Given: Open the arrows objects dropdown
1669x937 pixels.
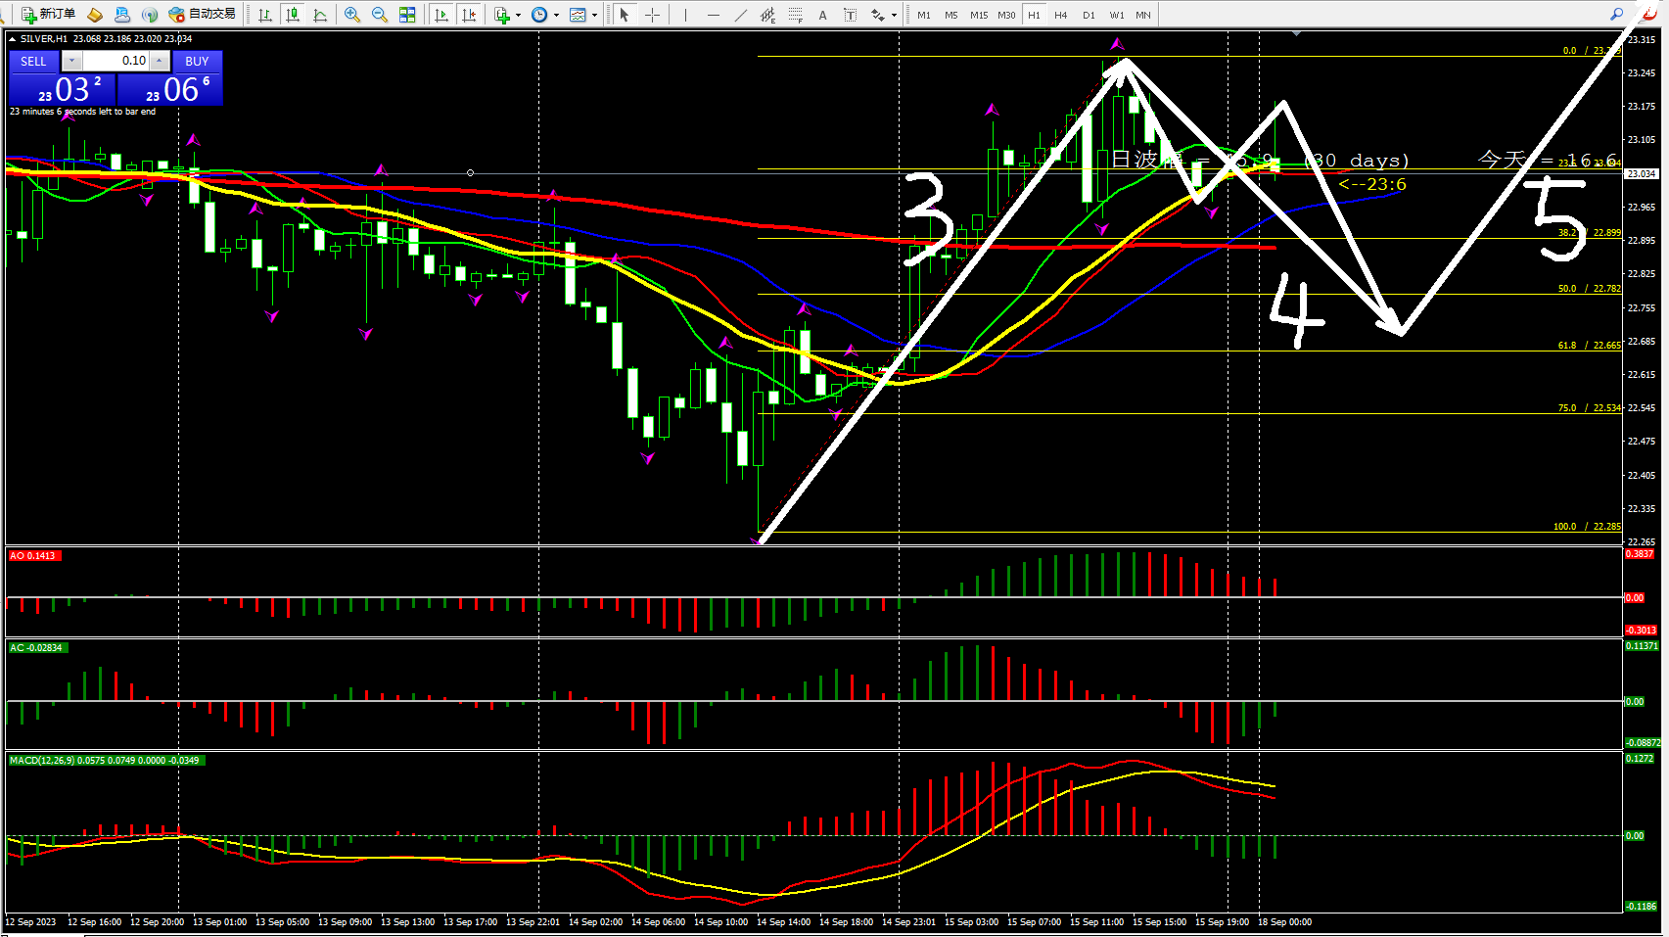Looking at the screenshot, I should (894, 15).
